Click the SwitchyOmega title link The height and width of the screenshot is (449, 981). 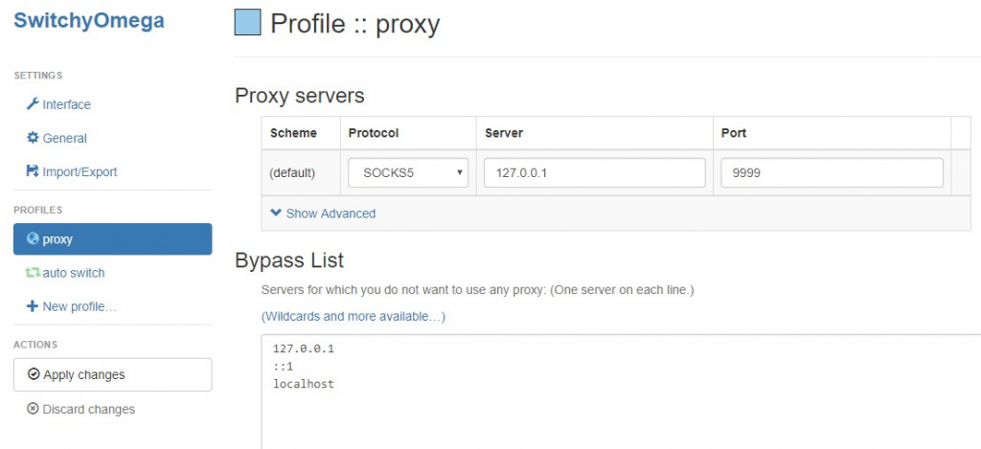89,20
